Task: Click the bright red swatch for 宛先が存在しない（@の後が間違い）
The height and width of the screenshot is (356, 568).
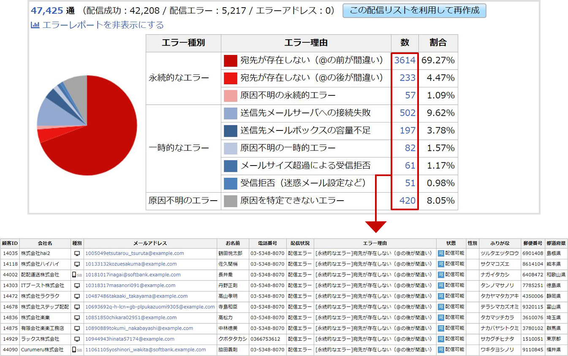Action: tap(231, 78)
